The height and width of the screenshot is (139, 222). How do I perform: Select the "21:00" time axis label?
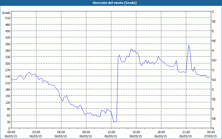pyautogui.click(x=186, y=132)
